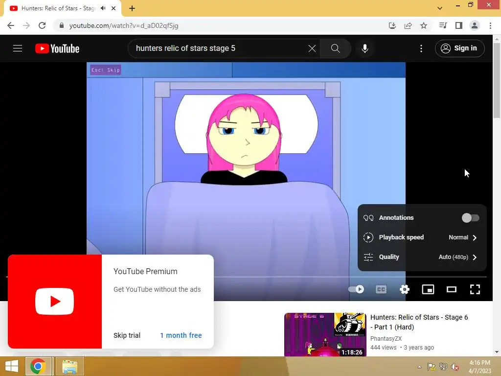Image resolution: width=501 pixels, height=376 pixels.
Task: Open Hunters: Relic of Stars Stage 6 title
Action: point(419,322)
